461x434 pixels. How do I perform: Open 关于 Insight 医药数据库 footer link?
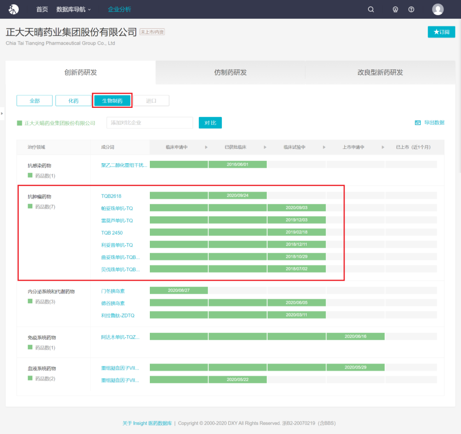[147, 423]
